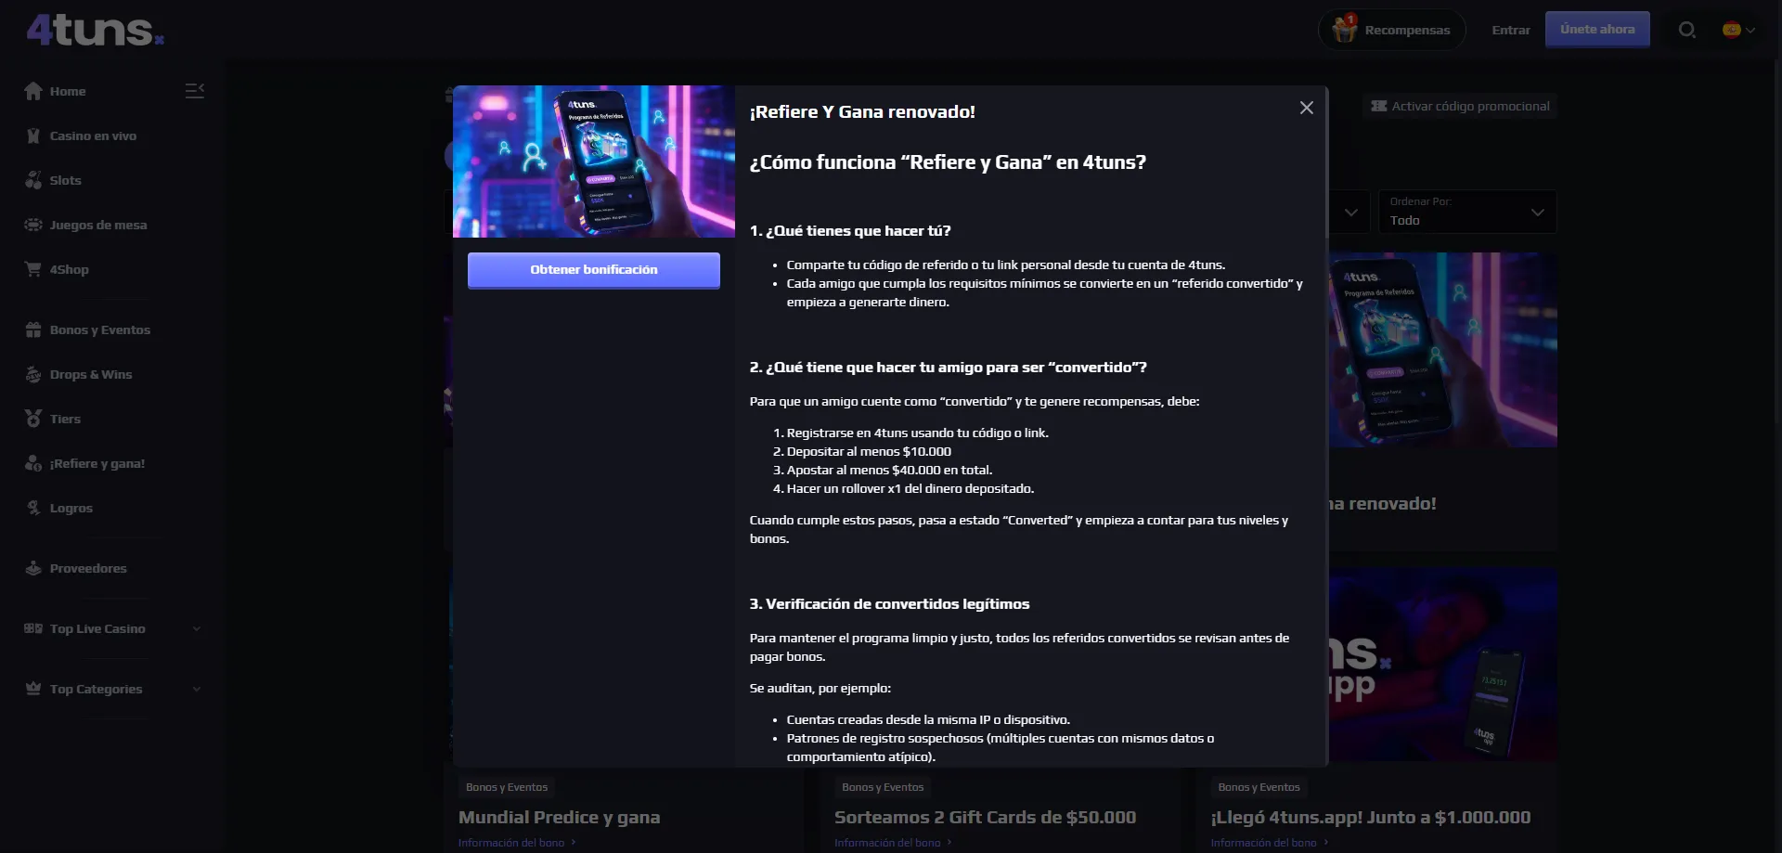Open Información del bono for 4tuns.app
The image size is (1782, 853).
[x=1269, y=843]
